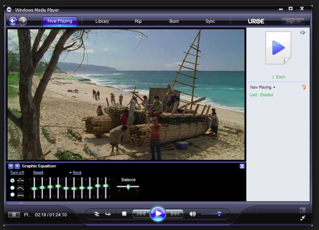The width and height of the screenshot is (319, 230).
Task: Turn repeat on
Action: (x=108, y=214)
